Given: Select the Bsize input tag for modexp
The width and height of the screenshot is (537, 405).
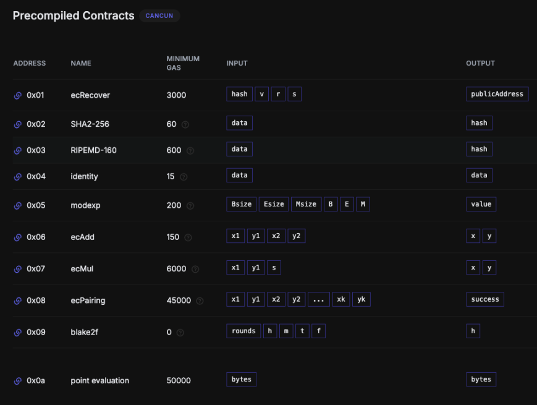Looking at the screenshot, I should pyautogui.click(x=242, y=204).
